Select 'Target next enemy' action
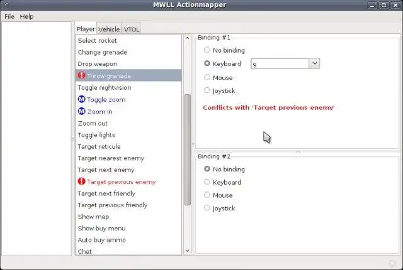Screen dimensions: 403x270 point(128,170)
